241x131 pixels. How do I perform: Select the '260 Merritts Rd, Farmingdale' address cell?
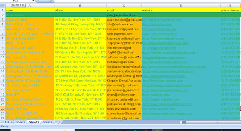[x=80, y=52]
